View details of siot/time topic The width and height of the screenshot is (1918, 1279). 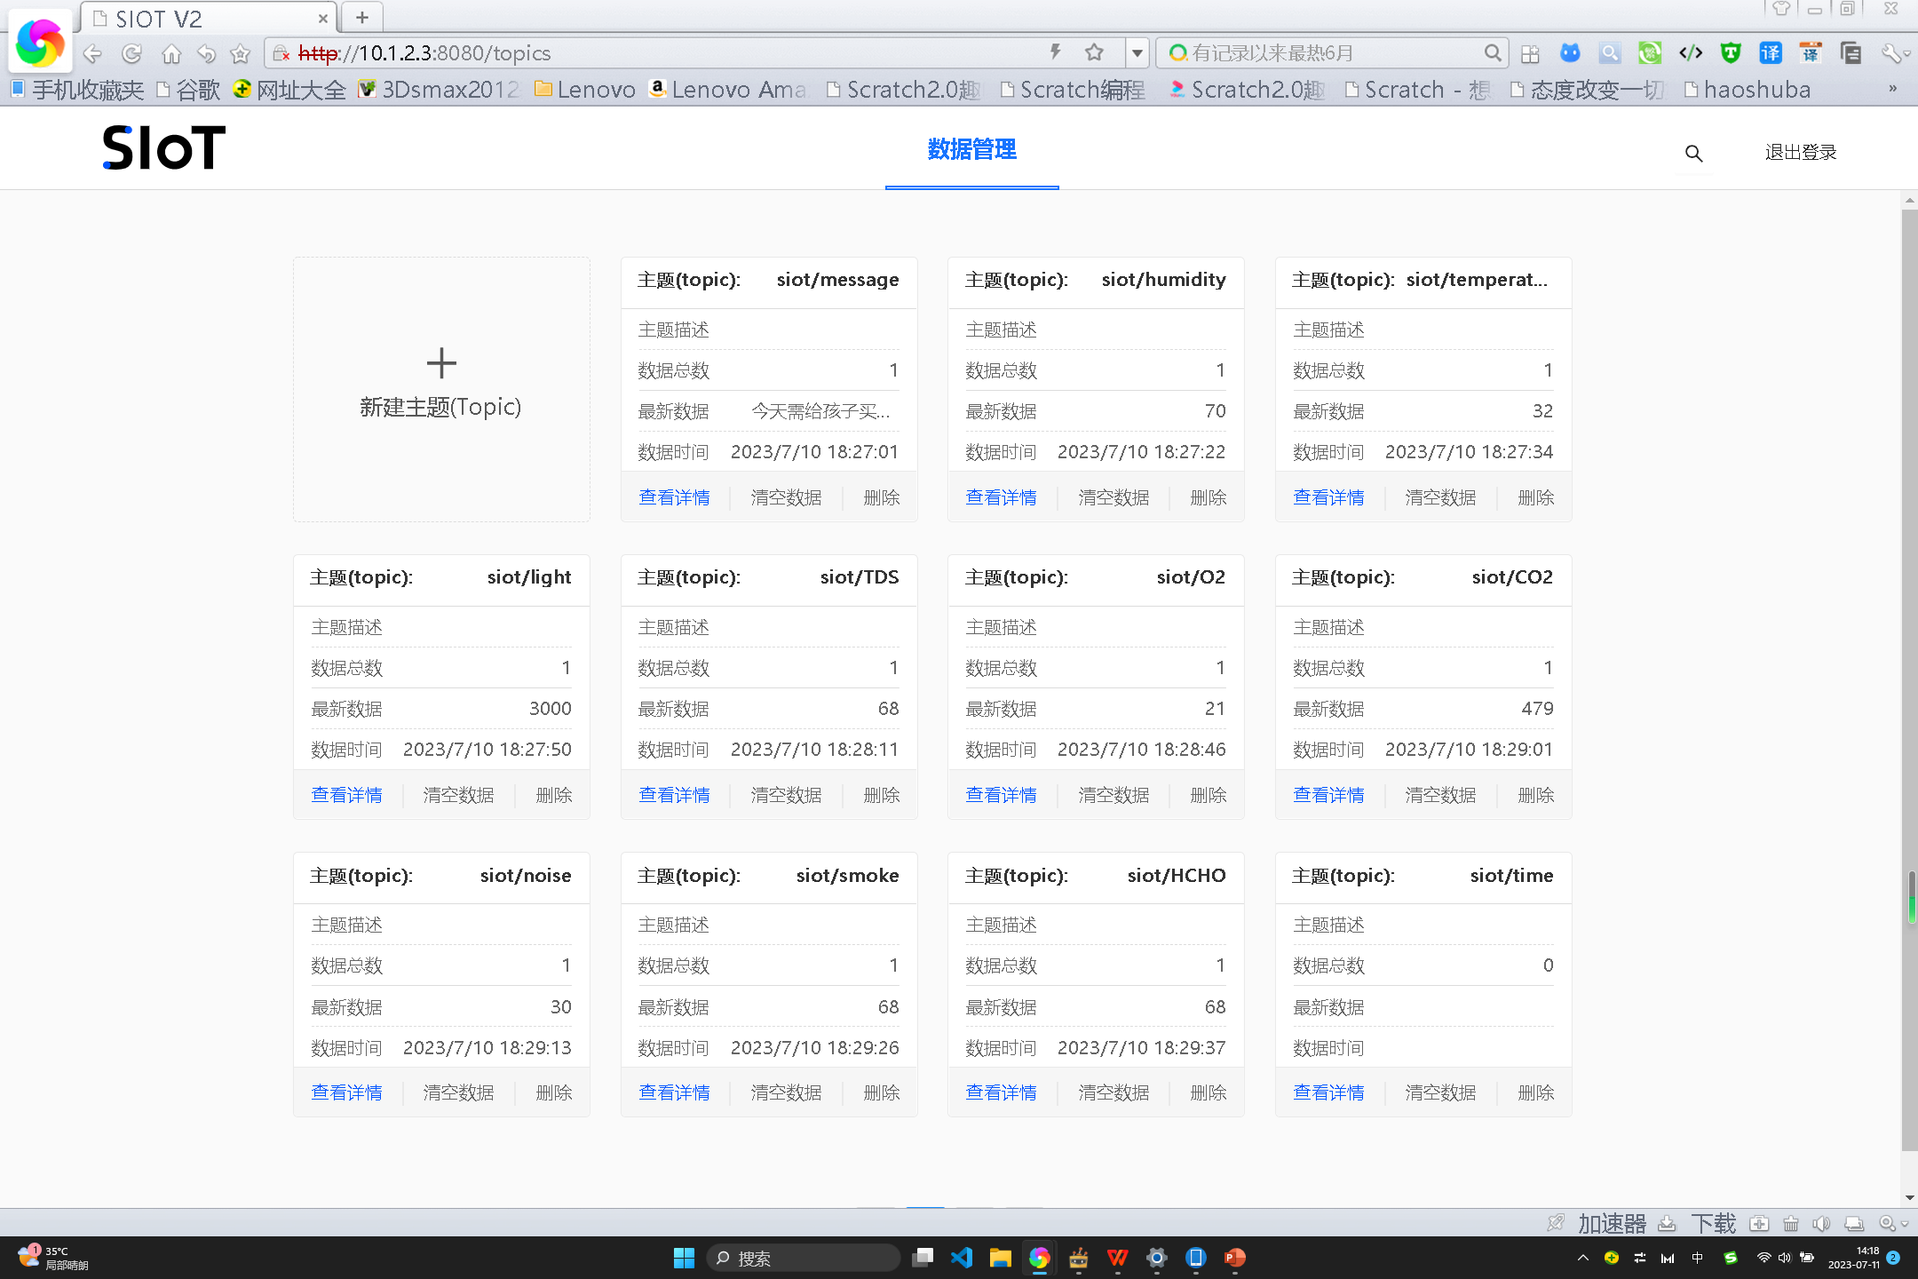point(1328,1092)
